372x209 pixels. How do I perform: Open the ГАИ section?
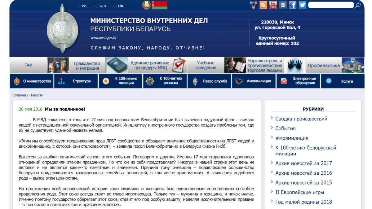[29, 65]
